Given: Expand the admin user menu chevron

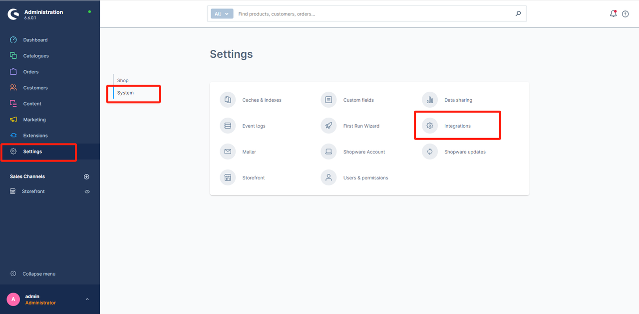Looking at the screenshot, I should pos(87,299).
